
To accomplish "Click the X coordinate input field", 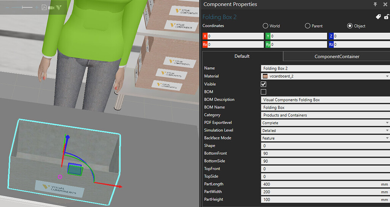I will point(235,36).
